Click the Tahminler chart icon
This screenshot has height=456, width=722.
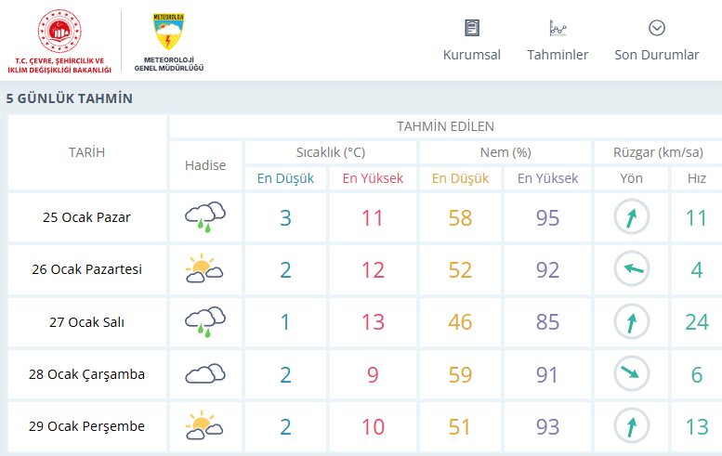click(x=558, y=28)
